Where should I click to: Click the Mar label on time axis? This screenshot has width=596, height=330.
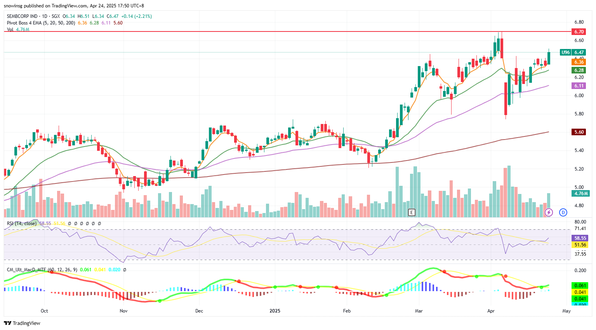point(419,311)
